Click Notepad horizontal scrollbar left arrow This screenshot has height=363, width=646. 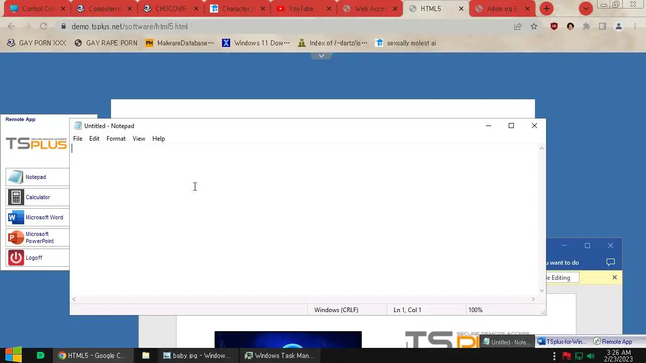(74, 299)
